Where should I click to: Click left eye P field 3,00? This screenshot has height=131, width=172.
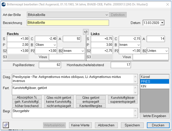tap(102, 45)
